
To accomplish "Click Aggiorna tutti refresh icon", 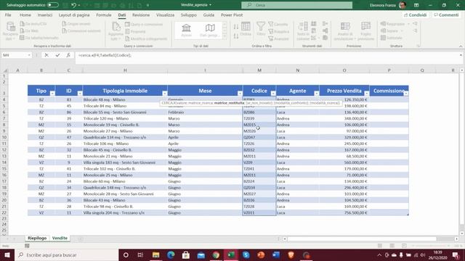I will click(116, 30).
